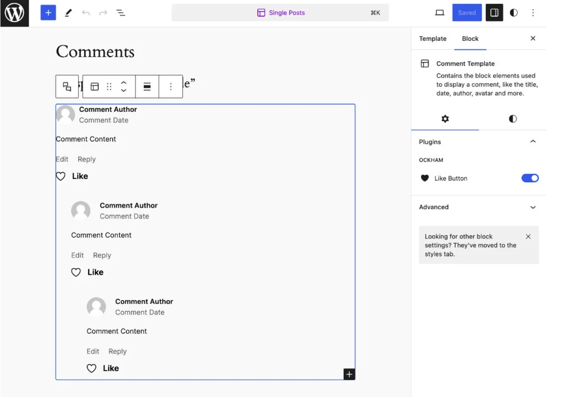Change block alignment in toolbar
The width and height of the screenshot is (564, 397).
coord(147,86)
